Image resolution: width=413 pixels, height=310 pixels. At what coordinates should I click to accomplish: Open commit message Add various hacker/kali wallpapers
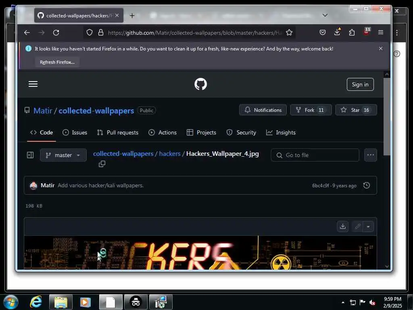pos(100,185)
